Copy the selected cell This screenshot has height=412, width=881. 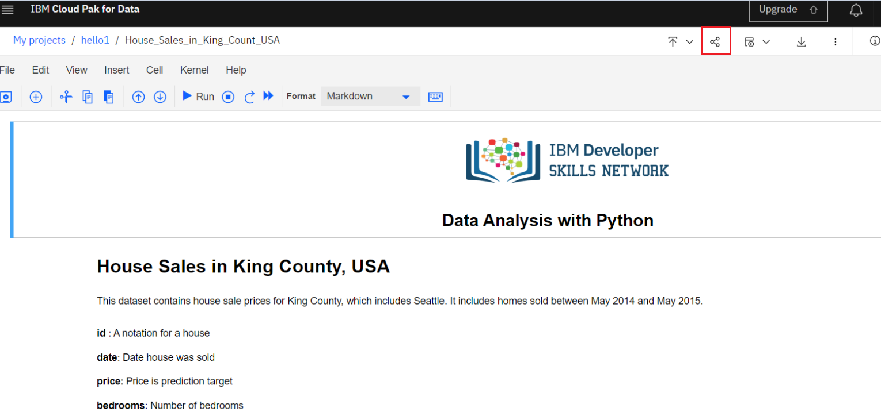point(88,96)
